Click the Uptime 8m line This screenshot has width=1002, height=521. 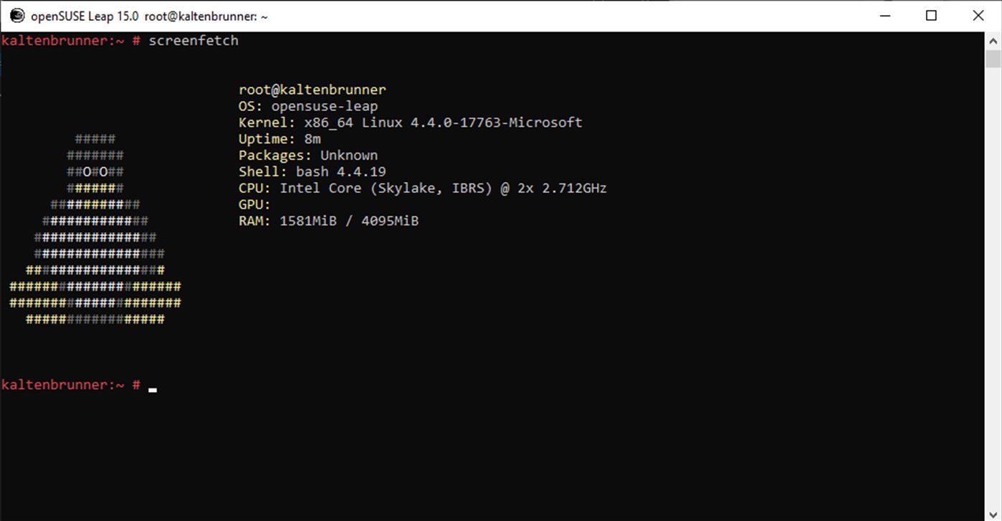[x=280, y=139]
